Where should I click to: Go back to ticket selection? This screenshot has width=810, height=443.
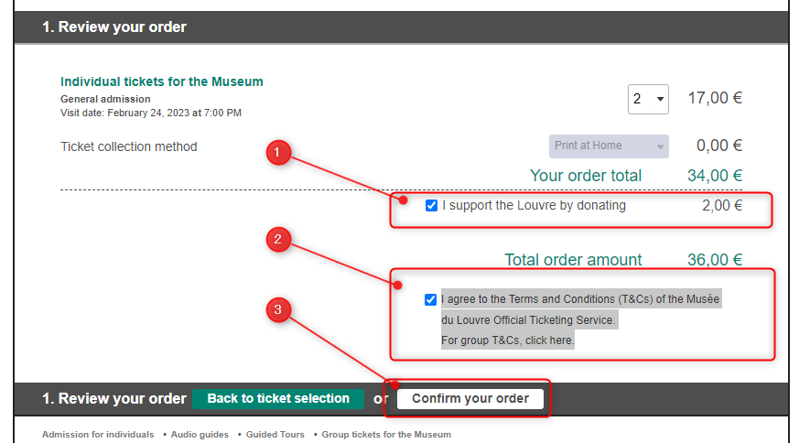click(x=278, y=398)
